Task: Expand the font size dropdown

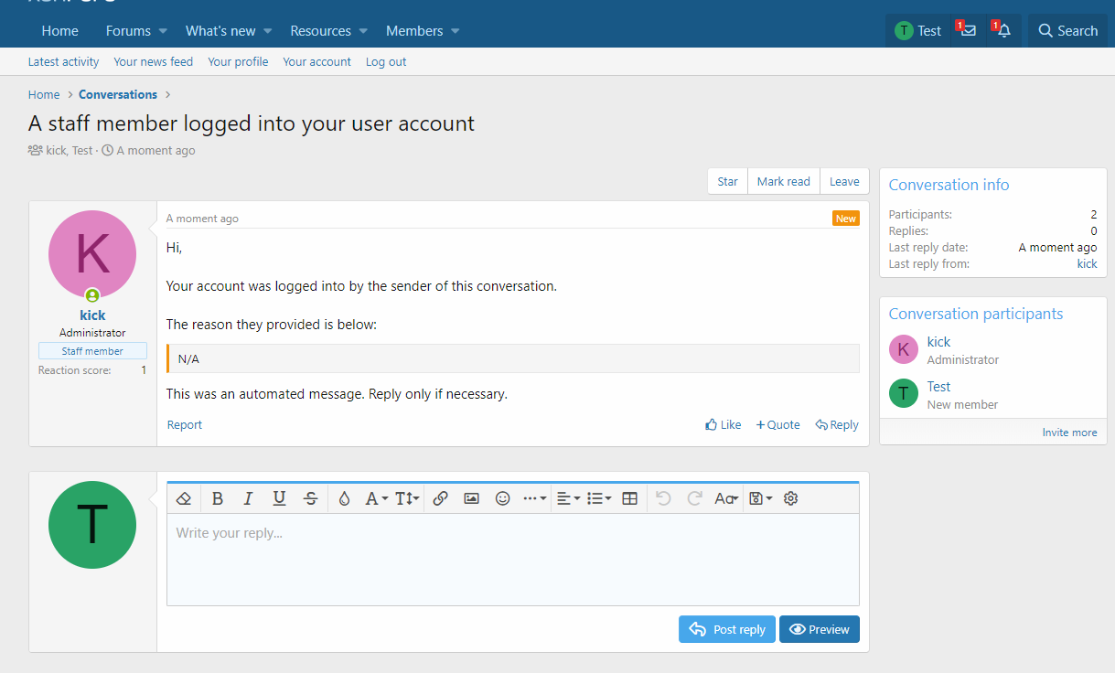Action: coord(407,498)
